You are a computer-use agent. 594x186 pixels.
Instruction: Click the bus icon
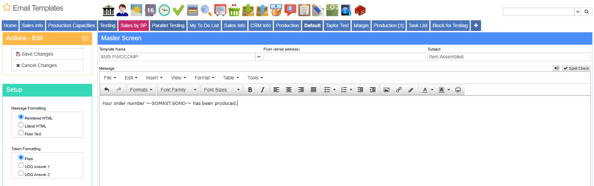point(220,9)
